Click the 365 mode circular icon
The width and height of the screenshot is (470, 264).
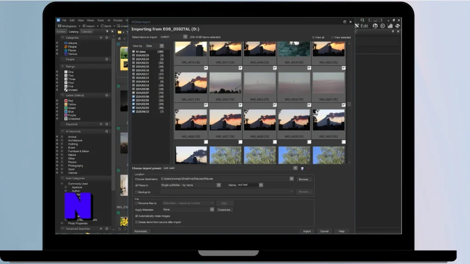click(x=382, y=26)
